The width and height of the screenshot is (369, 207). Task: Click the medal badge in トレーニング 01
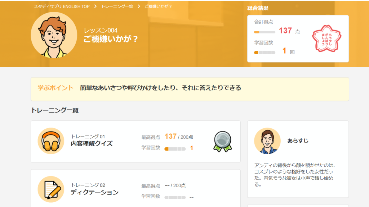(x=222, y=141)
